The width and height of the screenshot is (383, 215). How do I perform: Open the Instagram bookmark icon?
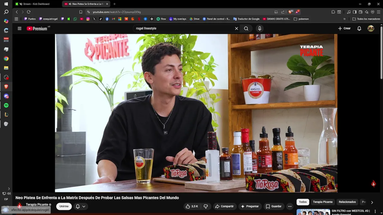(x=88, y=19)
